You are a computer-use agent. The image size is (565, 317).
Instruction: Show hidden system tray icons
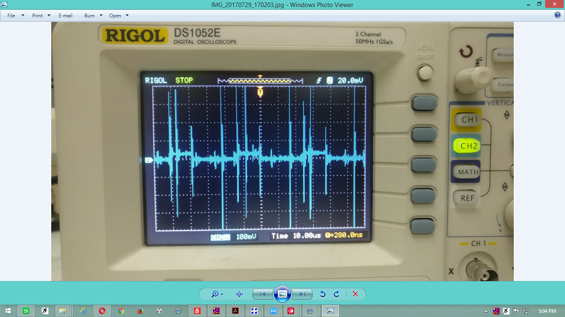tap(486, 311)
